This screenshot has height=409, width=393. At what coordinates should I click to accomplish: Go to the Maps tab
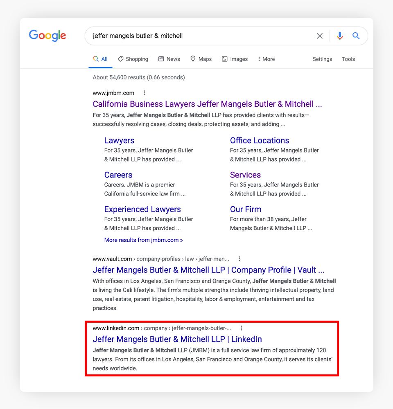pos(201,59)
